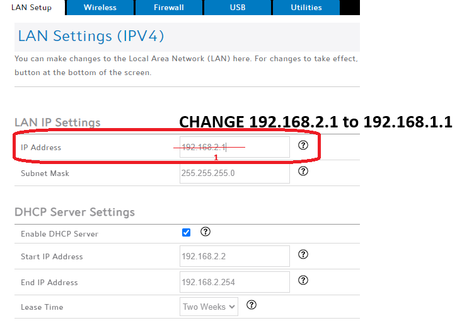Select the End IP Address field
Viewport: 457px width, 323px height.
(x=234, y=282)
